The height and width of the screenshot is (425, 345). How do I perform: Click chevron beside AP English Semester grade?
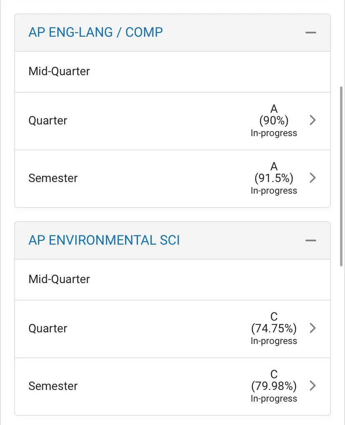313,178
